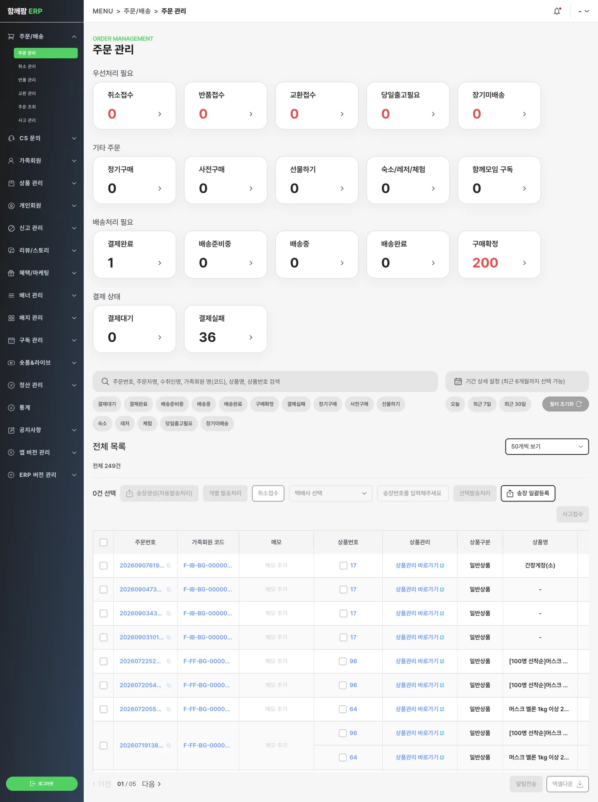Click the CS 문의 headset icon

[x=11, y=138]
